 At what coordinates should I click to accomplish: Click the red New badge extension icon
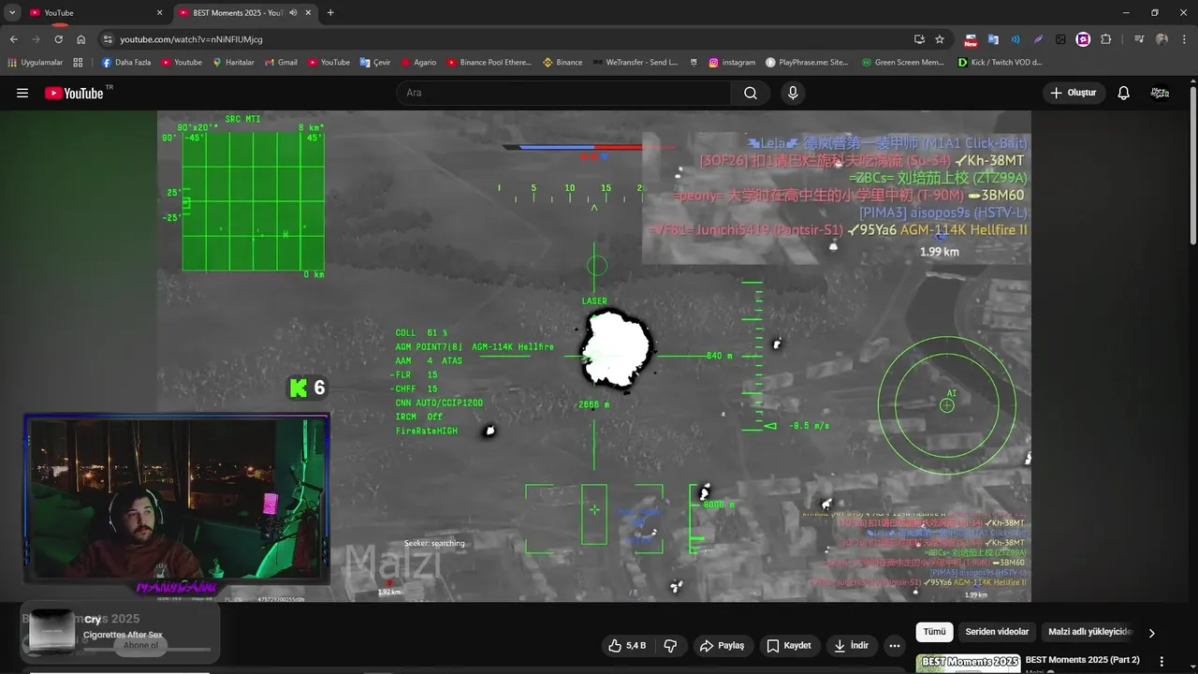971,39
